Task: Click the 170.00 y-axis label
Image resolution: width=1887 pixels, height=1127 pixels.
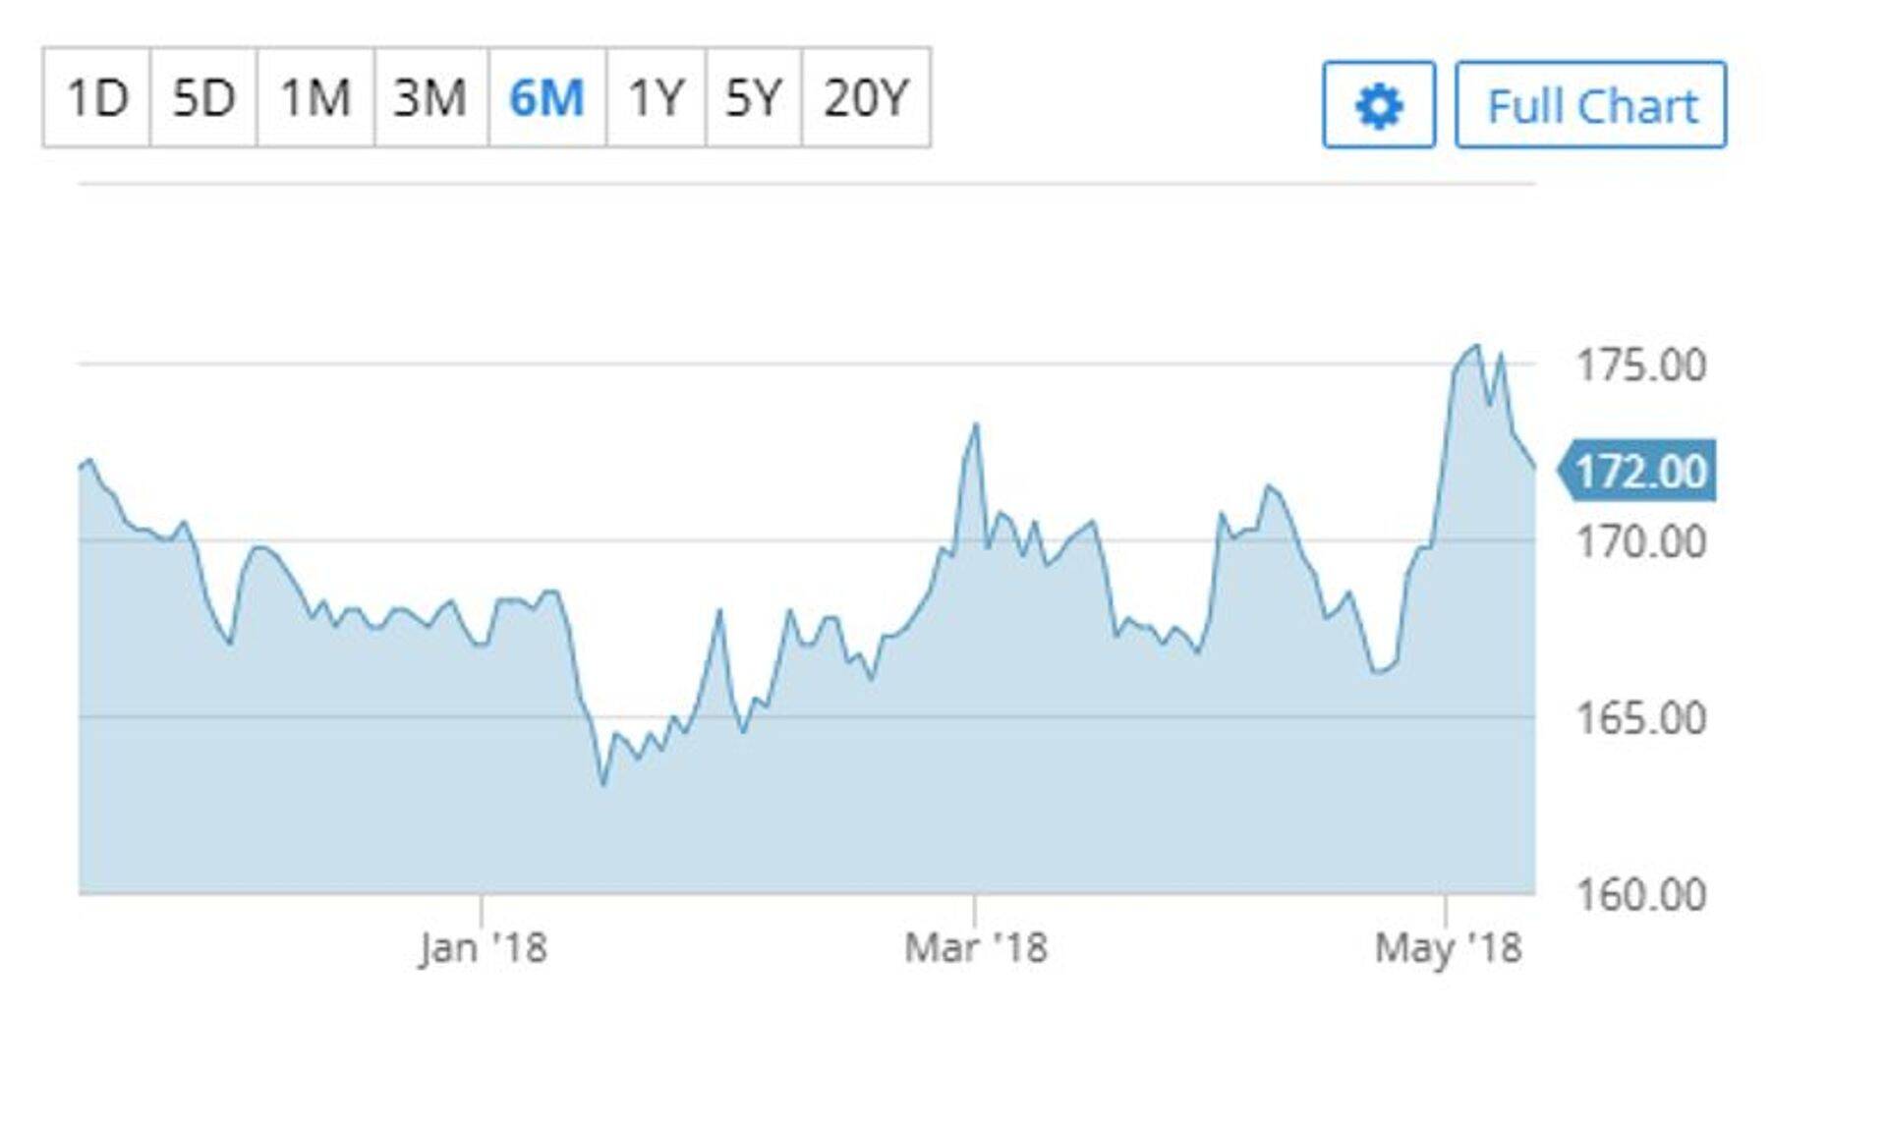Action: pyautogui.click(x=1640, y=542)
